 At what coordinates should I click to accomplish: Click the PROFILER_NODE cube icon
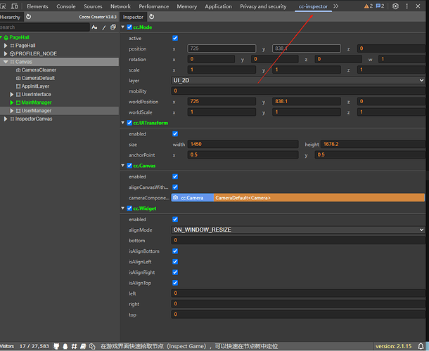pyautogui.click(x=12, y=54)
